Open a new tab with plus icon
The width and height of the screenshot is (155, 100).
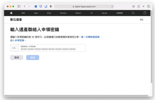click(x=143, y=6)
